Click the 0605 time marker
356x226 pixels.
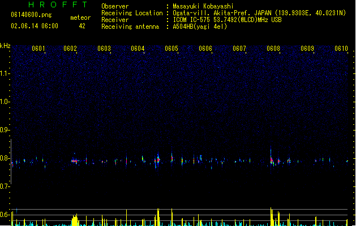171,49
